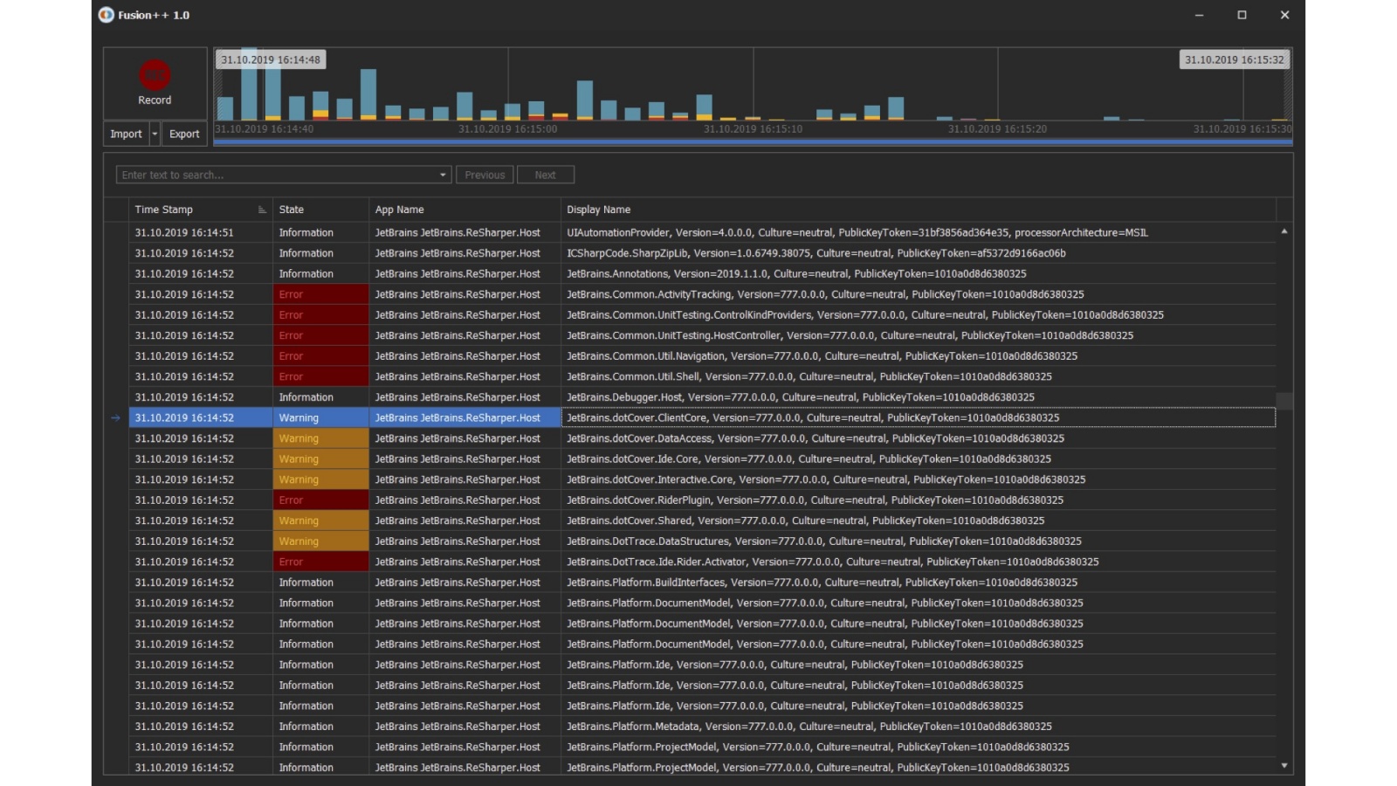This screenshot has height=786, width=1397.
Task: Sort by the Time Stamp column header
Action: click(201, 210)
